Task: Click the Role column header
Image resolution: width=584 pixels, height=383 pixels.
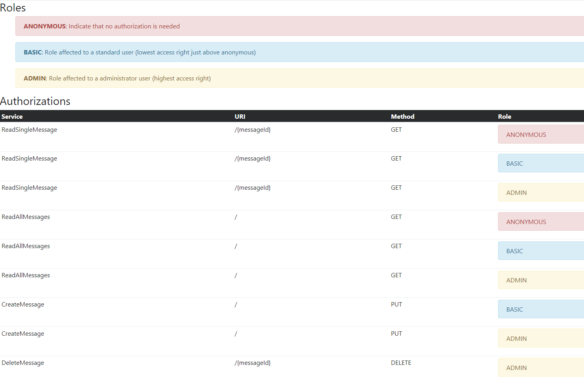Action: tap(504, 117)
